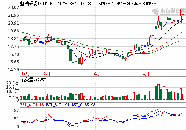Screen dimensions: 186x130
Task: Select the 10PMA legend label
Action: 117,4
